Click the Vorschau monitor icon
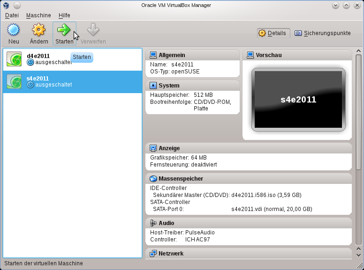The image size is (364, 270). pos(250,55)
